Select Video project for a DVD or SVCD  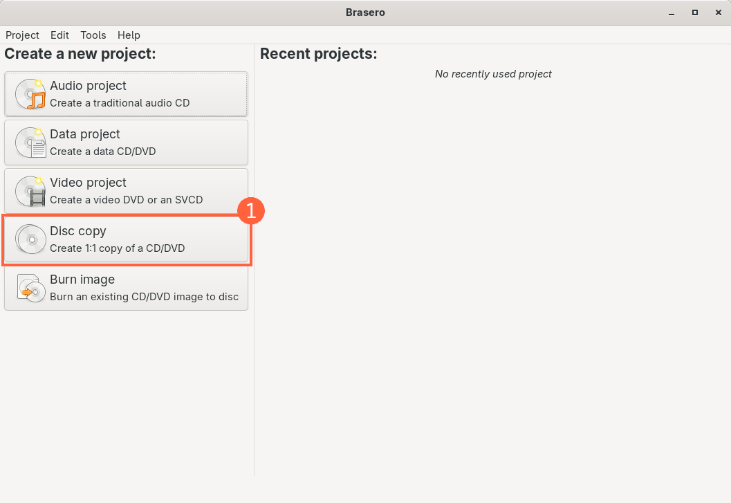coord(126,190)
